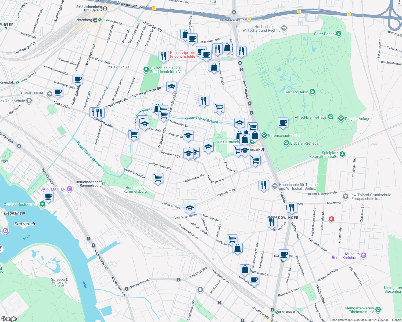
Task: Open the coffee marker on Weitlingstraße
Action: click(x=78, y=80)
